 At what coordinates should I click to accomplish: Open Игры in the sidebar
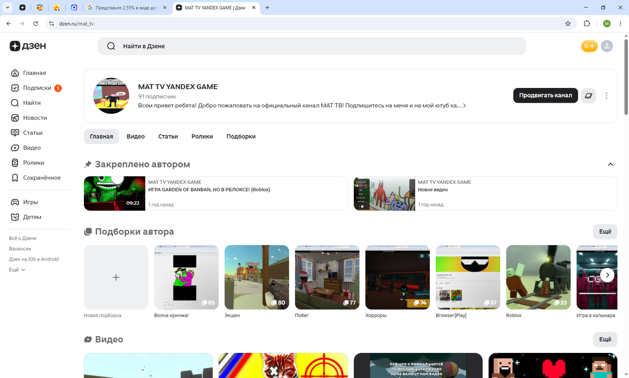(x=24, y=202)
